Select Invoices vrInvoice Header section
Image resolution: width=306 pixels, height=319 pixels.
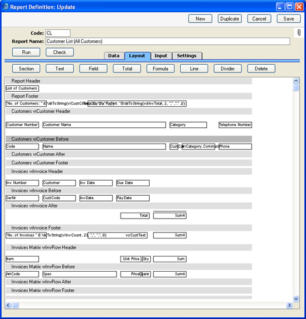click(129, 171)
